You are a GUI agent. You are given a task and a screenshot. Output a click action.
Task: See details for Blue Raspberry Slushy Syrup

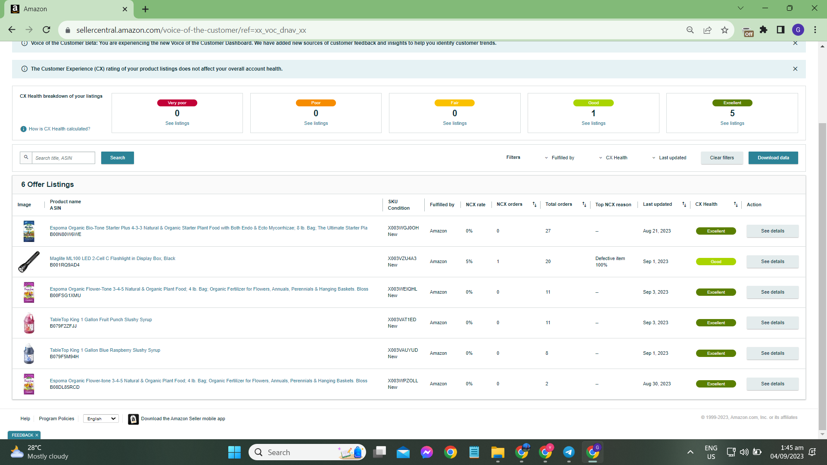(x=772, y=353)
